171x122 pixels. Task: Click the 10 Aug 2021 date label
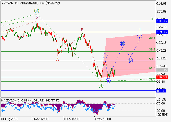click(x=9, y=119)
